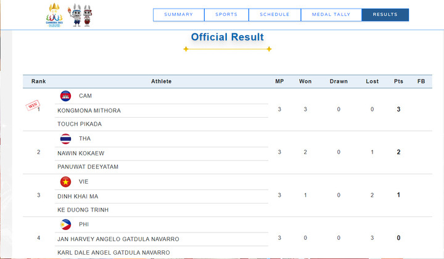The width and height of the screenshot is (444, 259).
Task: Click the rabbit mascots image
Action: click(x=81, y=14)
